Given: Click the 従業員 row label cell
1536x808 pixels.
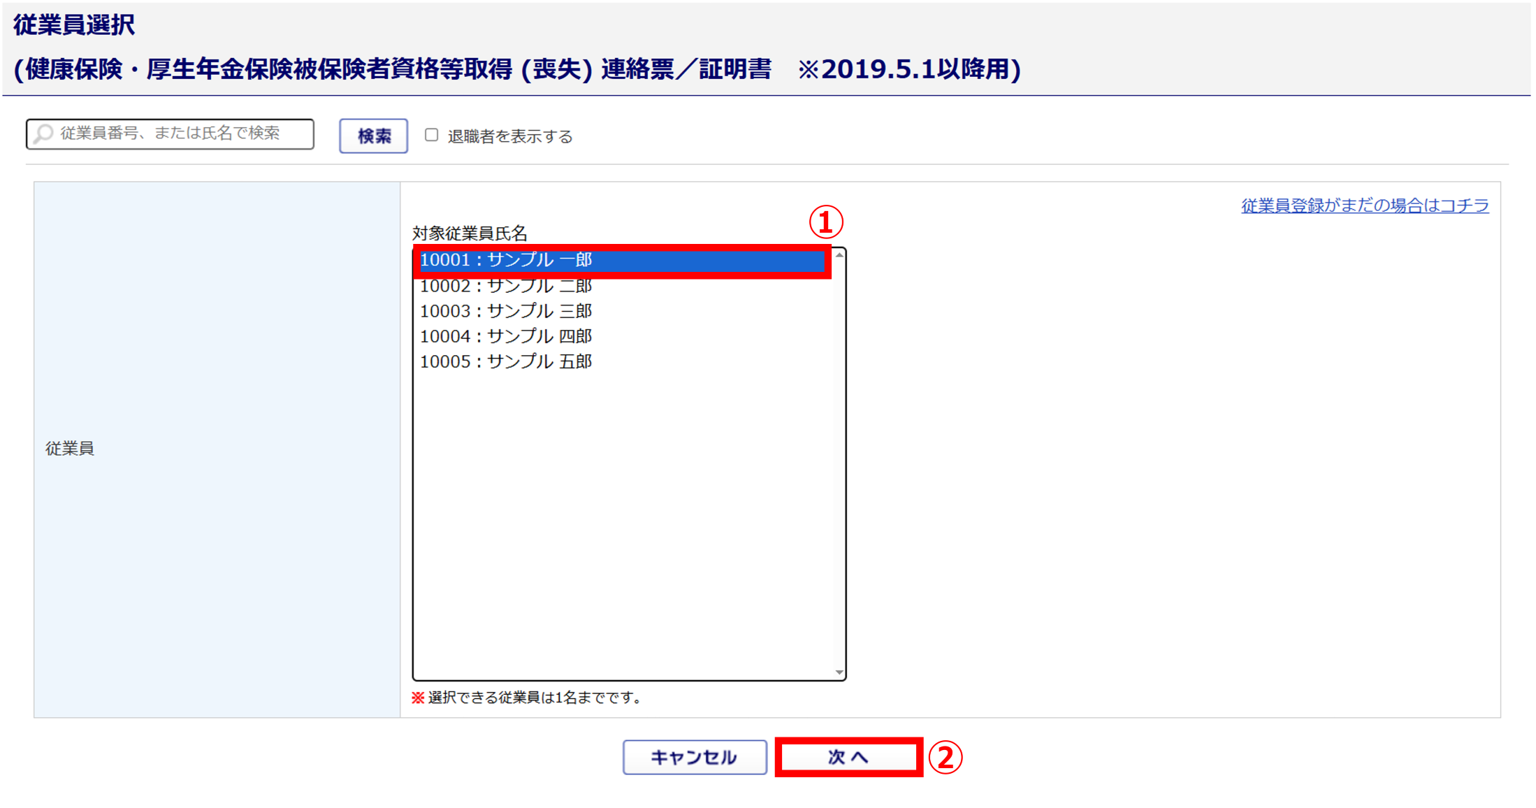Looking at the screenshot, I should tap(217, 449).
